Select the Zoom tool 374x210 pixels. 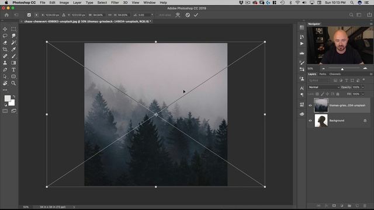coord(13,83)
